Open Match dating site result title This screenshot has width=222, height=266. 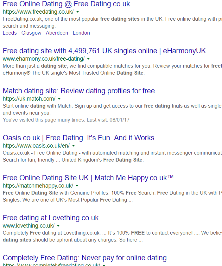coord(79,91)
